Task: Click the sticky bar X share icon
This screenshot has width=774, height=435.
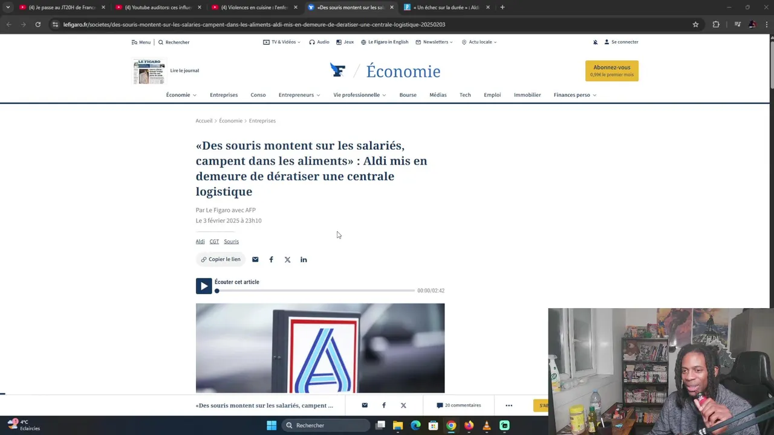Action: pos(403,405)
